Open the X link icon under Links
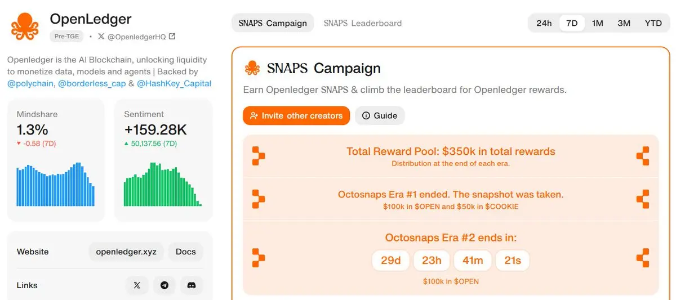 click(x=137, y=285)
